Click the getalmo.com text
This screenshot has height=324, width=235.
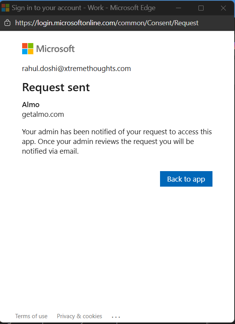click(43, 114)
